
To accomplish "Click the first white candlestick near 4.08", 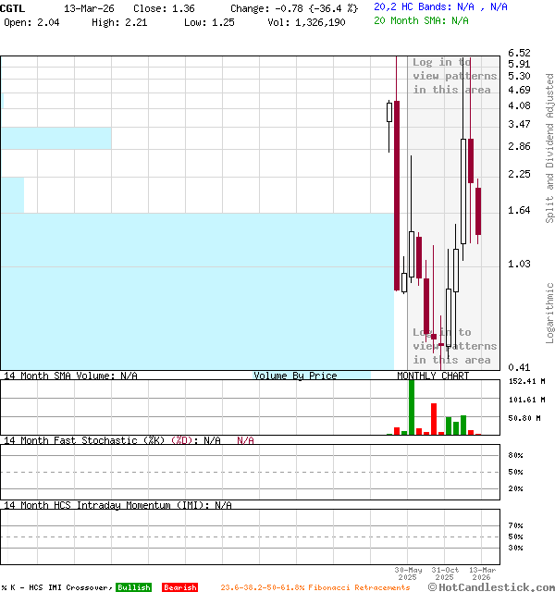I will coord(389,113).
